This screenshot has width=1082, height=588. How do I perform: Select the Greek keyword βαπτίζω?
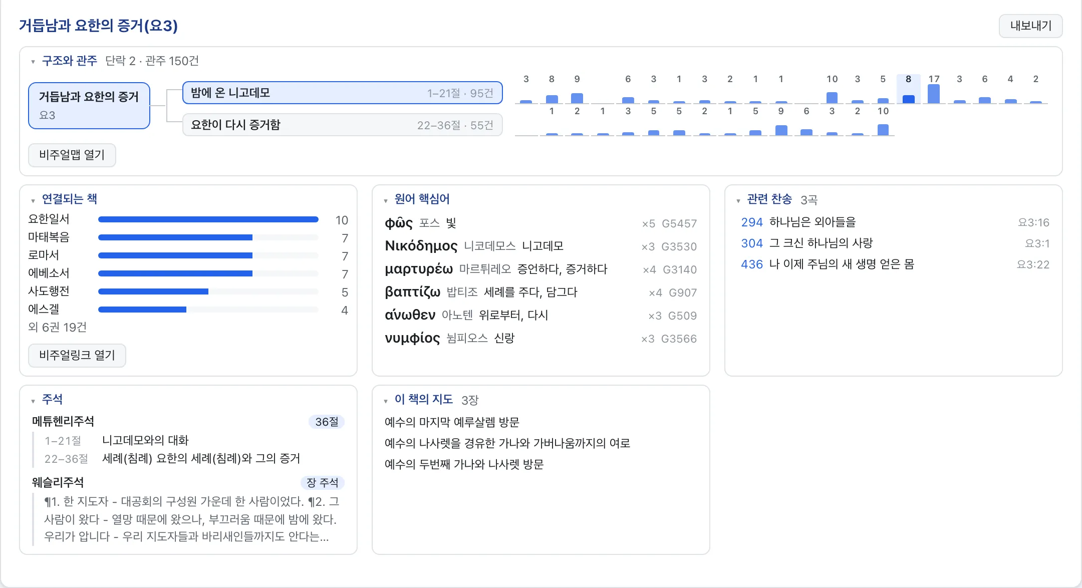click(541, 292)
